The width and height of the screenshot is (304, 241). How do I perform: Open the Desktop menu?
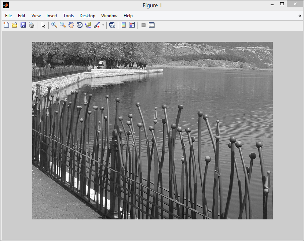coord(87,16)
